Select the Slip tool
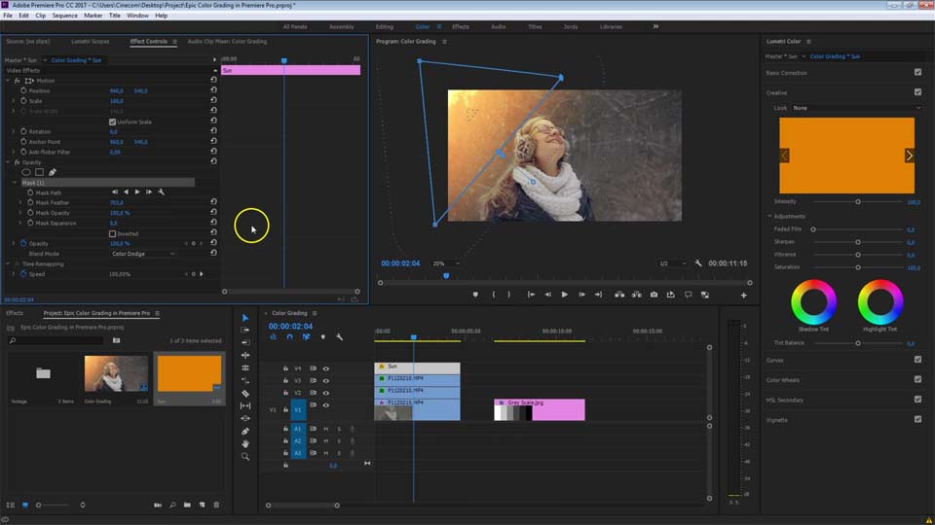935x525 pixels. (x=245, y=406)
